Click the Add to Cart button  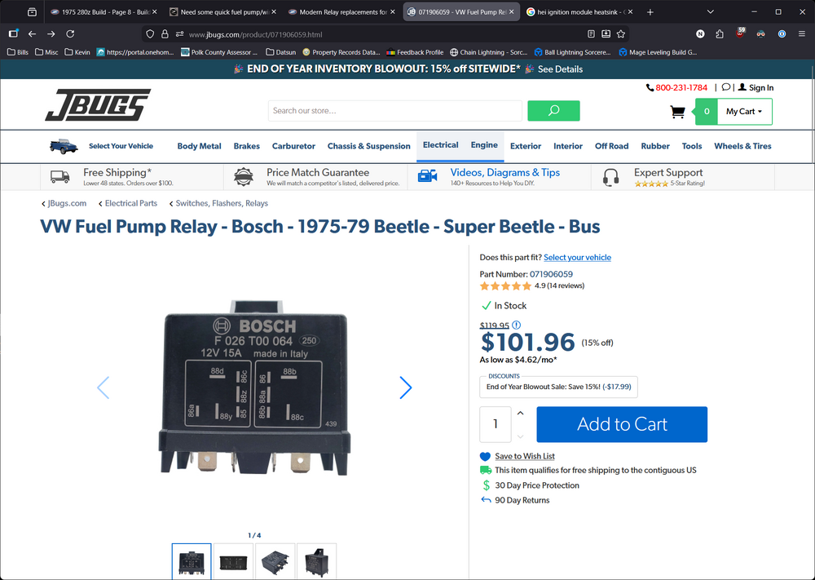pyautogui.click(x=622, y=424)
